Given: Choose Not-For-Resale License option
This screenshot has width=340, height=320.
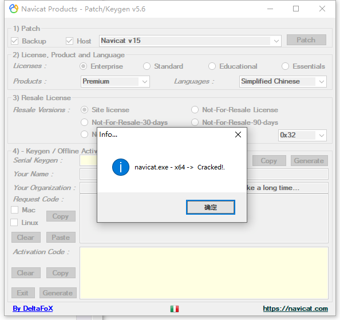Looking at the screenshot, I should (x=195, y=110).
